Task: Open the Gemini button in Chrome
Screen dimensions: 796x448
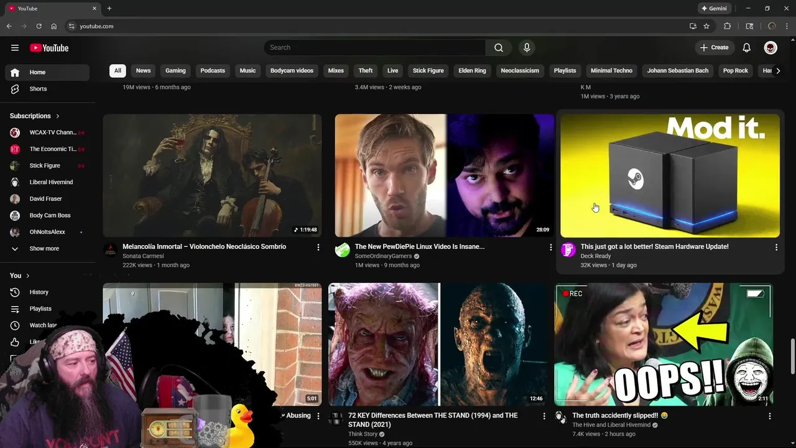Action: pos(714,9)
